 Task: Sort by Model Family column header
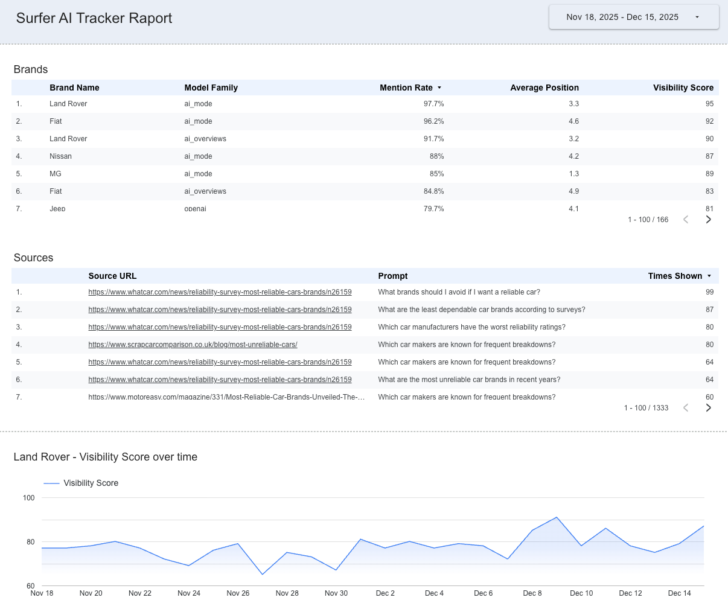click(211, 88)
